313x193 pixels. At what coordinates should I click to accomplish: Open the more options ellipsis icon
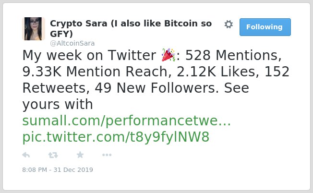107,155
